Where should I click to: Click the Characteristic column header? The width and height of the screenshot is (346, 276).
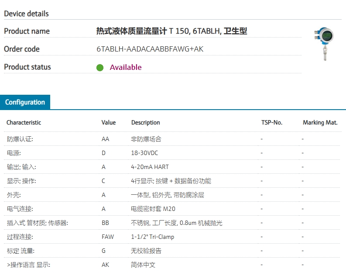pyautogui.click(x=24, y=123)
